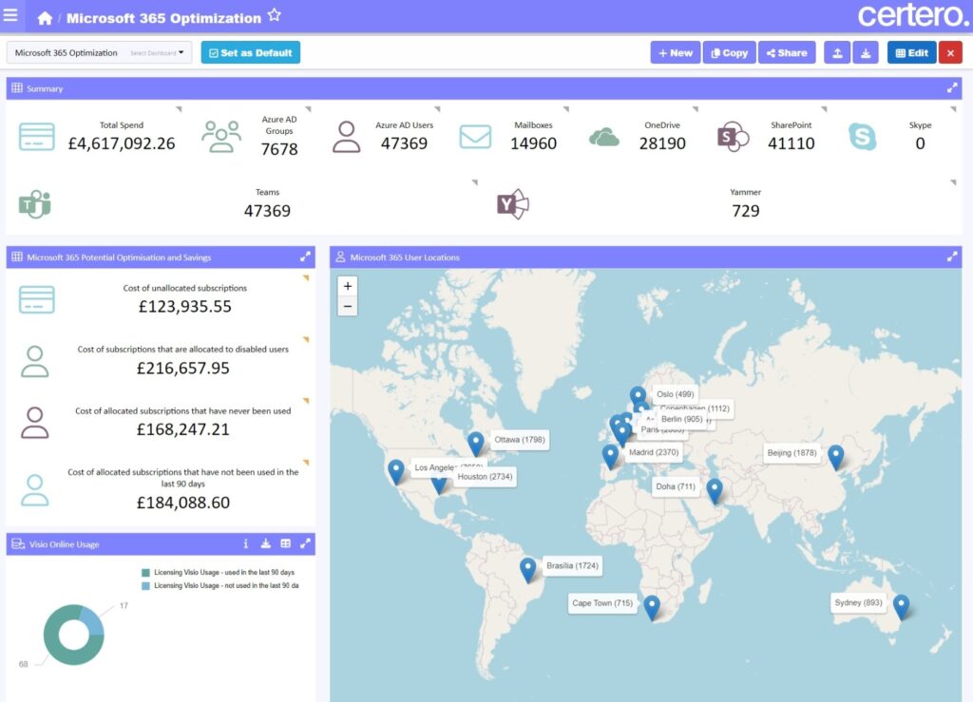
Task: Toggle Set as Default for this dashboard
Action: coord(250,53)
